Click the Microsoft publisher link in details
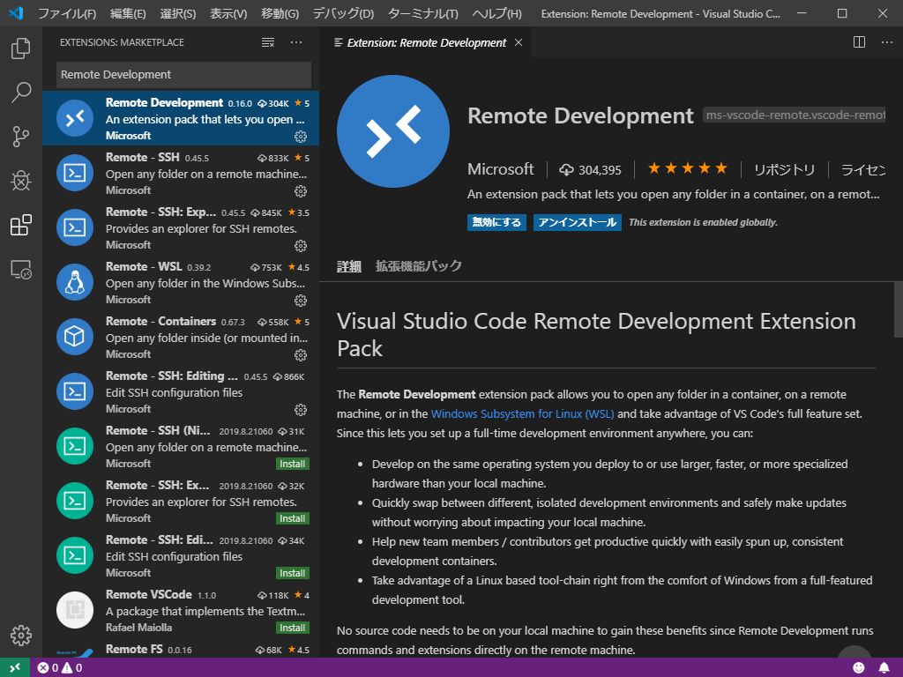 coord(501,169)
